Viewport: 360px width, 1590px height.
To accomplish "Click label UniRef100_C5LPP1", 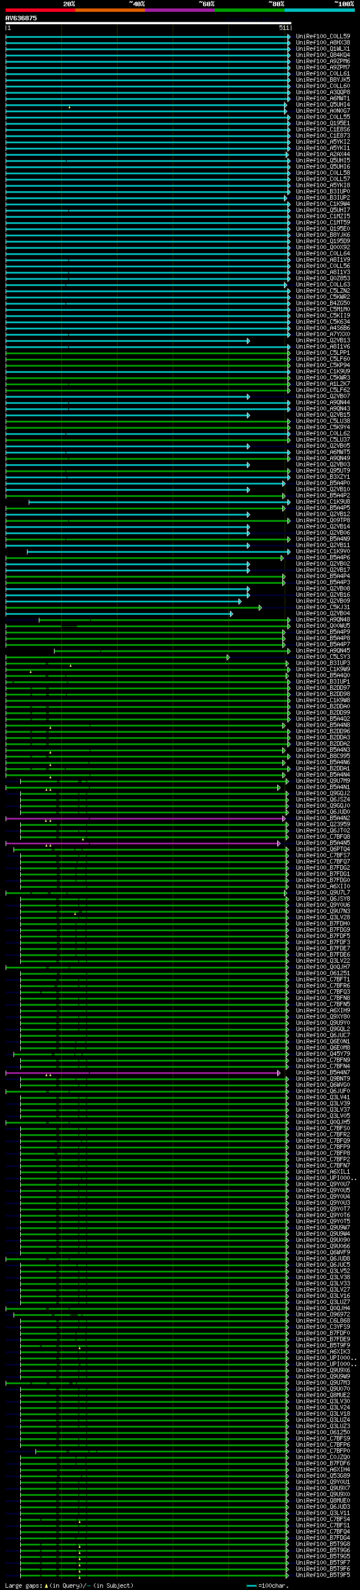I will 322,353.
